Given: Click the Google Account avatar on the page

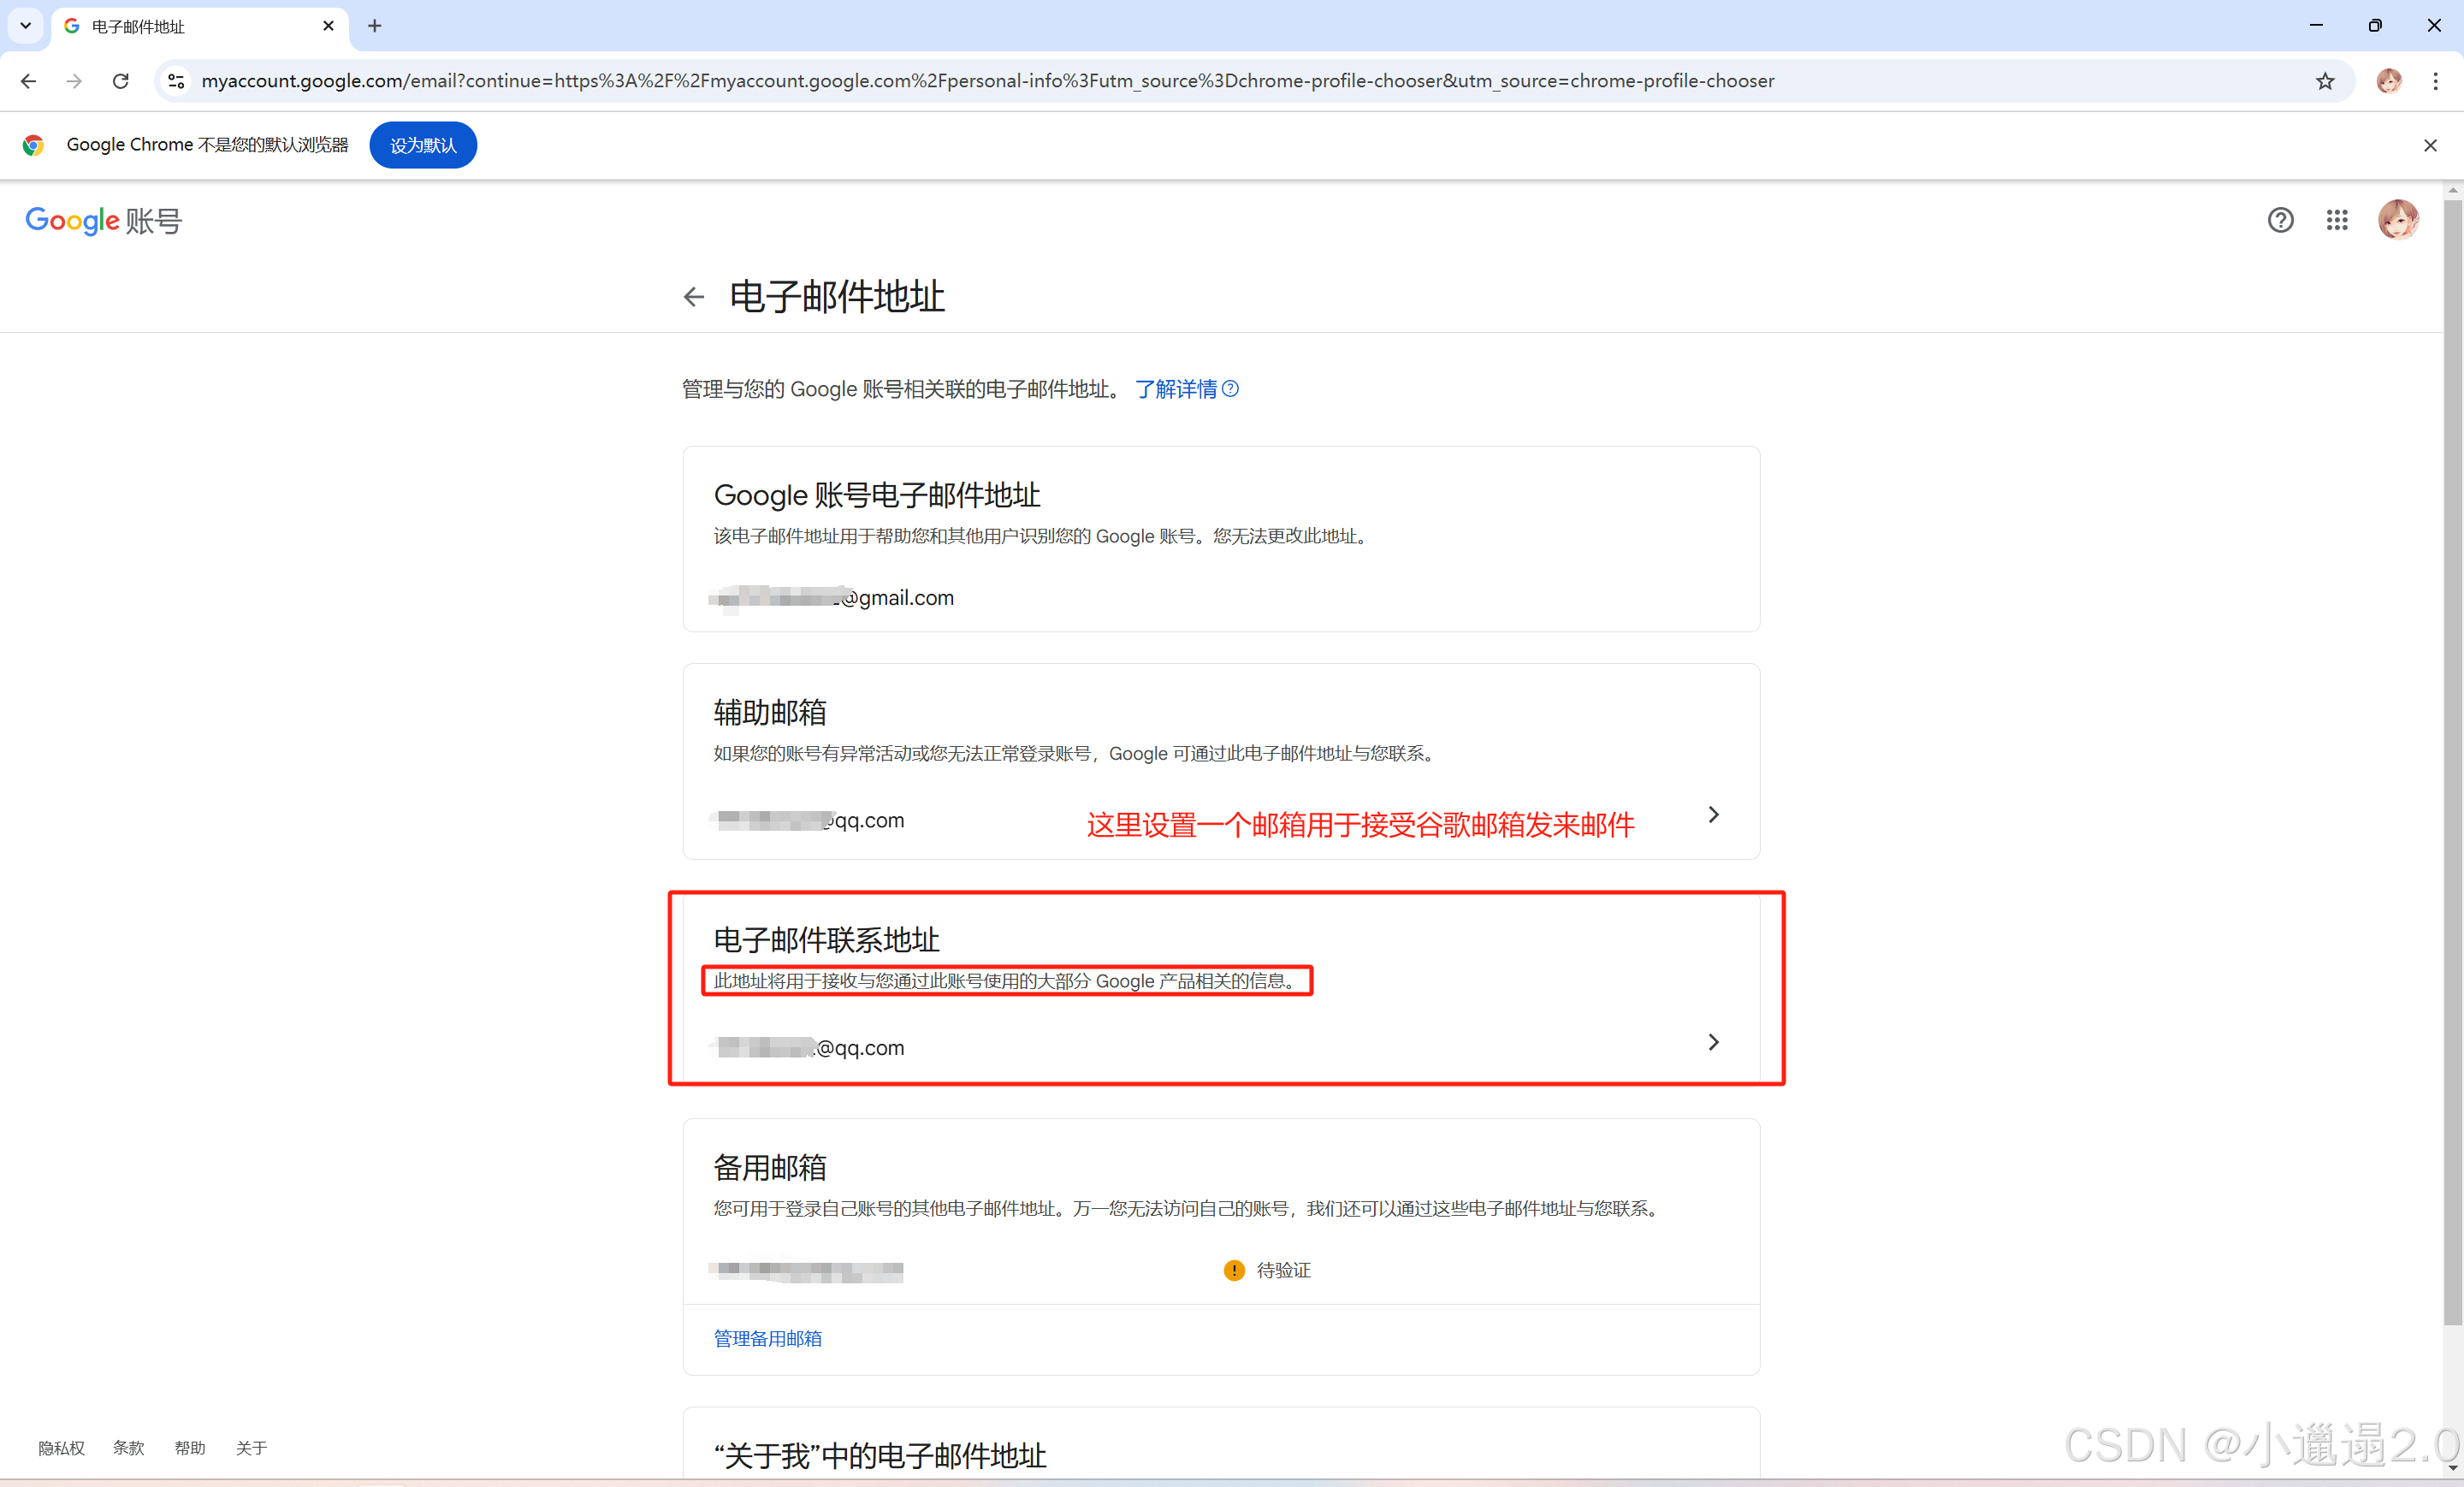Looking at the screenshot, I should point(2397,220).
